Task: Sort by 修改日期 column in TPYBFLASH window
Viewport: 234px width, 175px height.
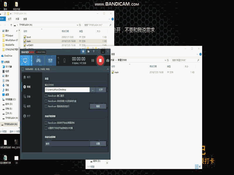Action: coord(65,31)
